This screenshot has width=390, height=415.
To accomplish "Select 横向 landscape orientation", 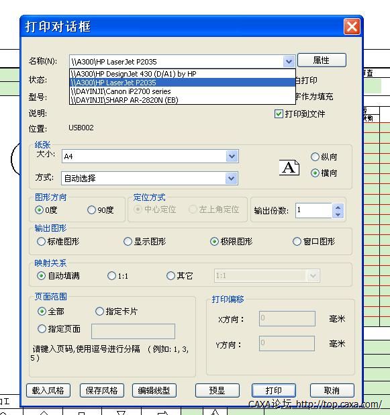I will pyautogui.click(x=315, y=173).
